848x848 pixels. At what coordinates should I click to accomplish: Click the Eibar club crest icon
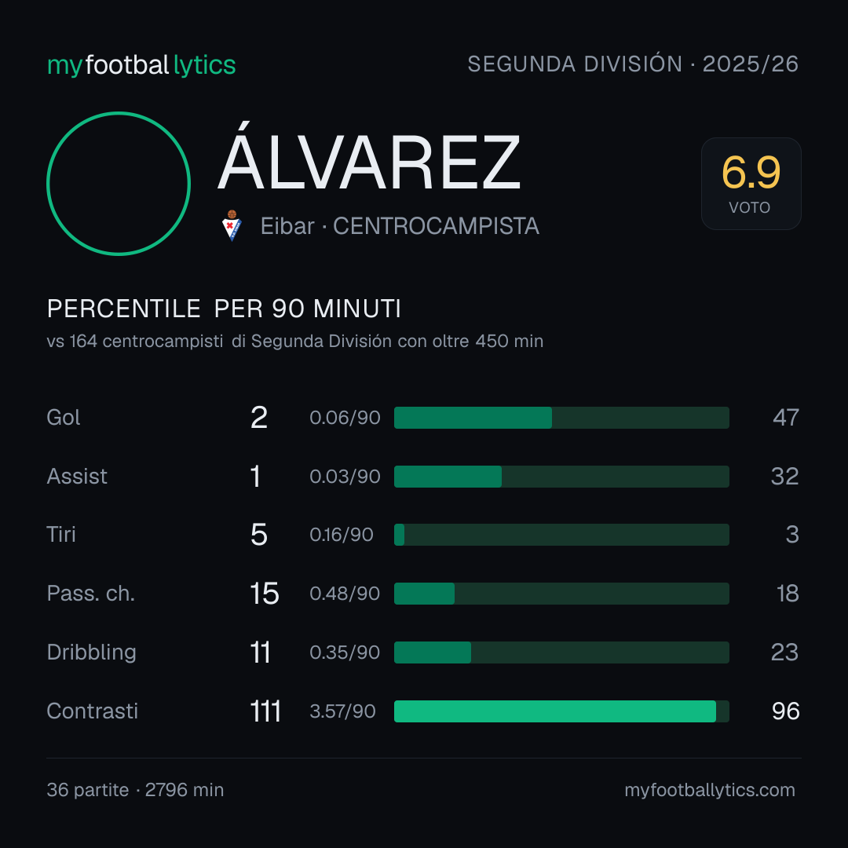click(232, 225)
